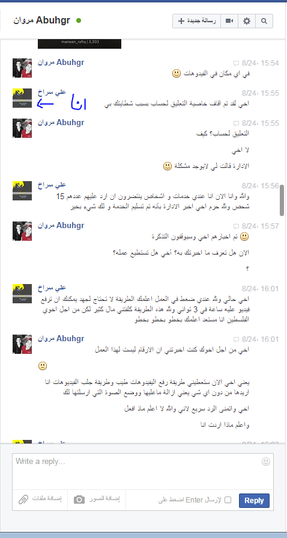Click the reply icon beside 8/24 15:57
This screenshot has width=287, height=538.
(x=236, y=226)
